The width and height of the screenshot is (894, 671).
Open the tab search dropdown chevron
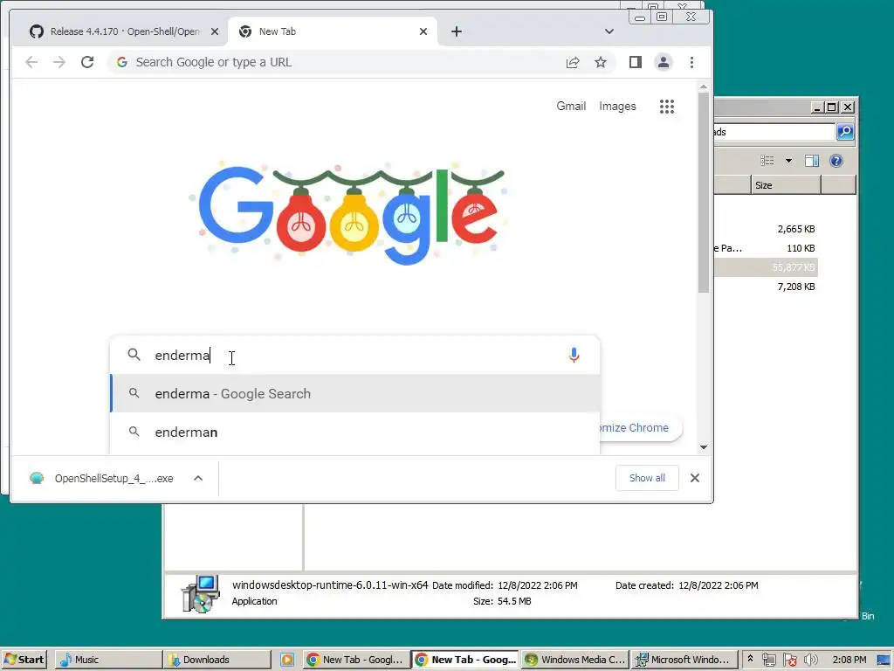pos(609,31)
